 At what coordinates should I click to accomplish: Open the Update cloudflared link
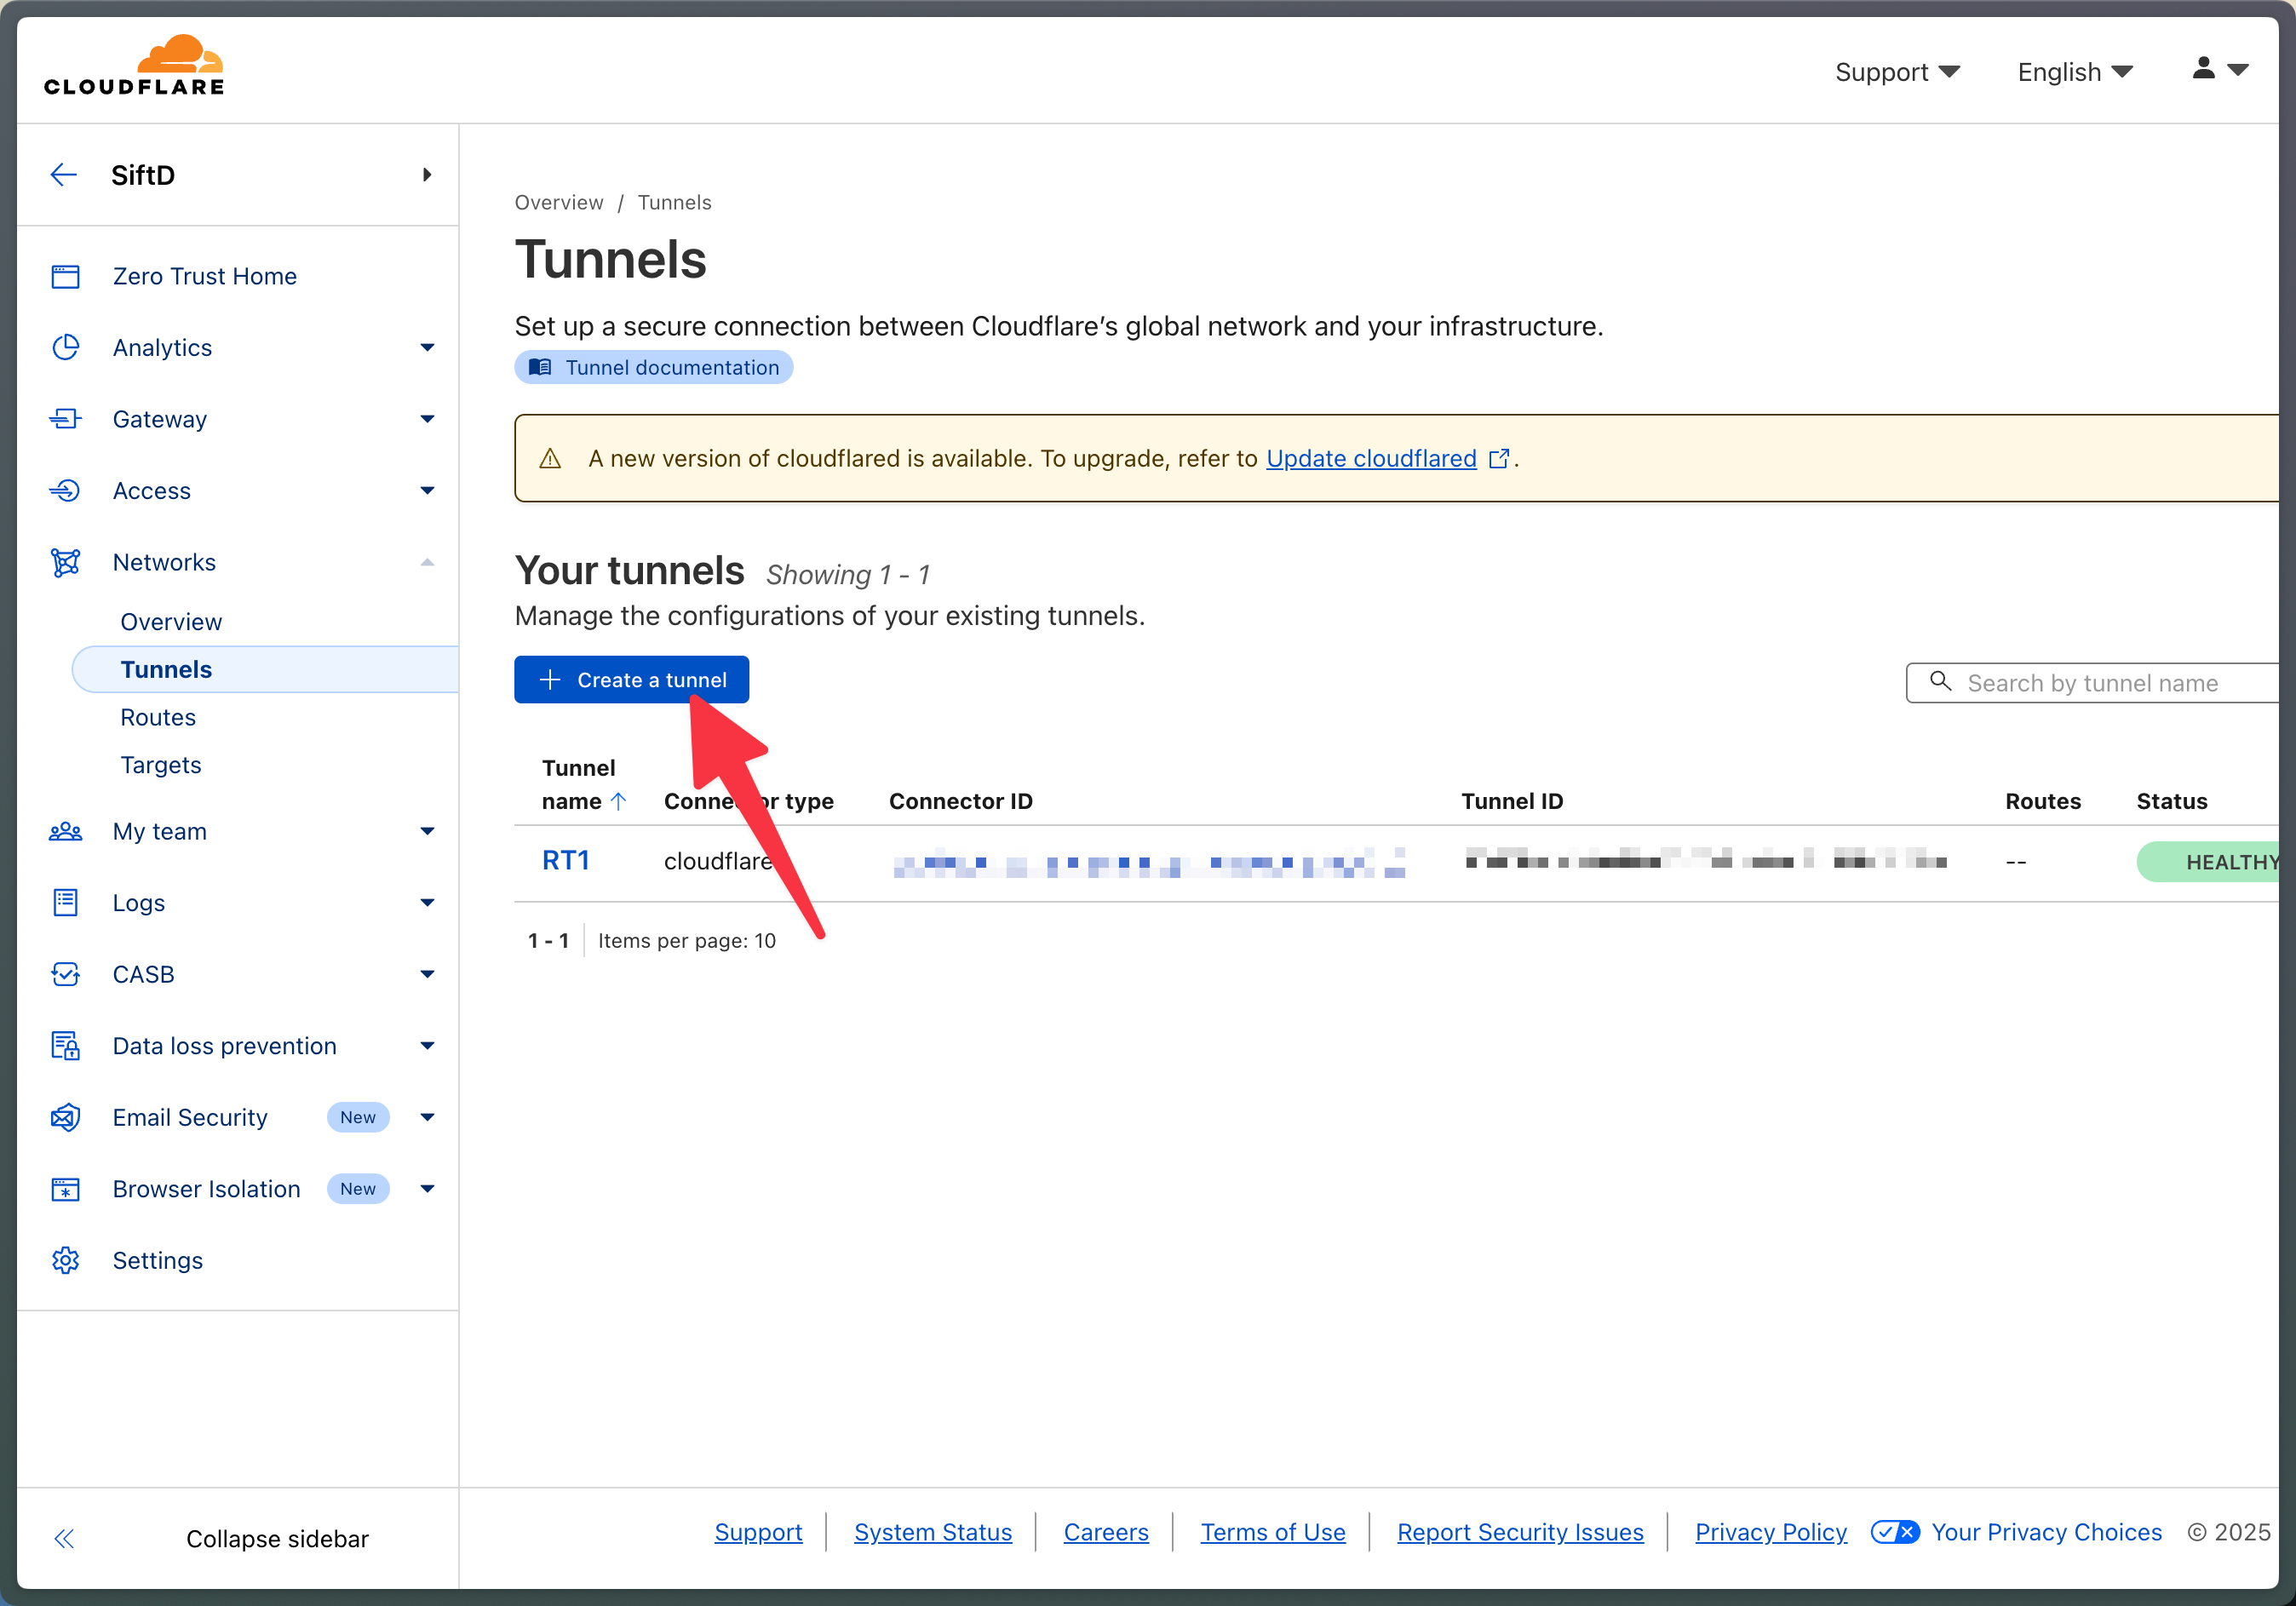[1370, 458]
